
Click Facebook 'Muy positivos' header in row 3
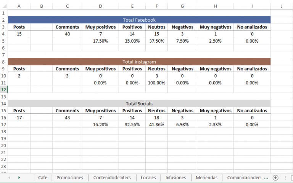coord(100,27)
